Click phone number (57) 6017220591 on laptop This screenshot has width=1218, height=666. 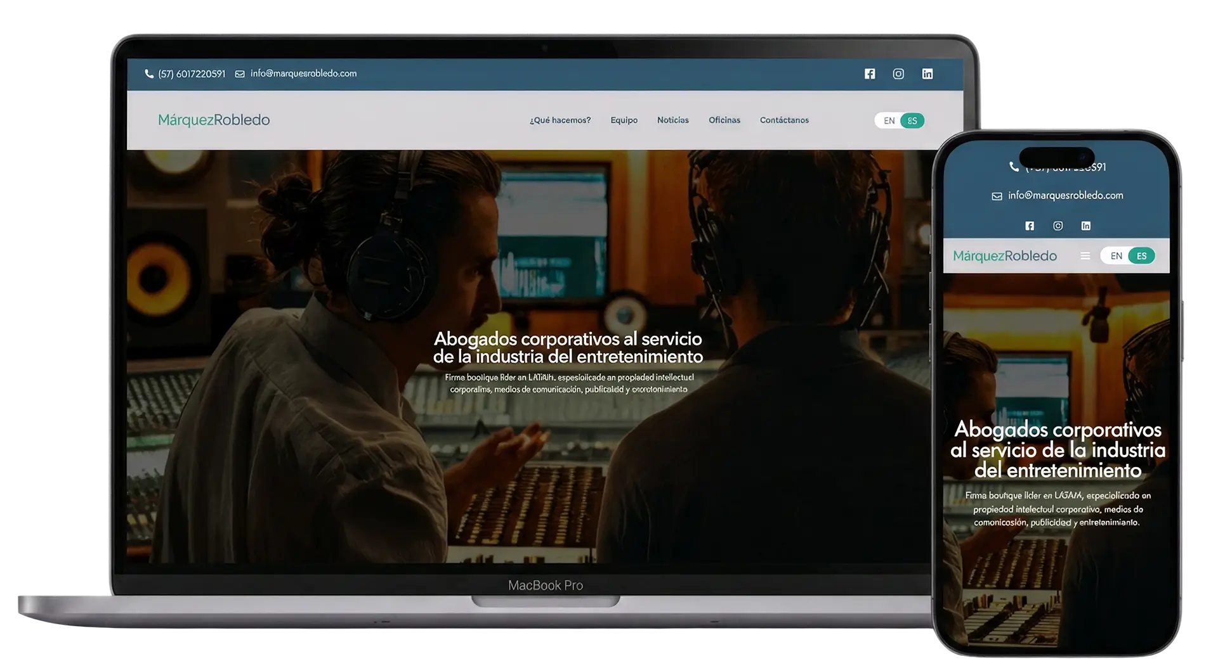192,74
